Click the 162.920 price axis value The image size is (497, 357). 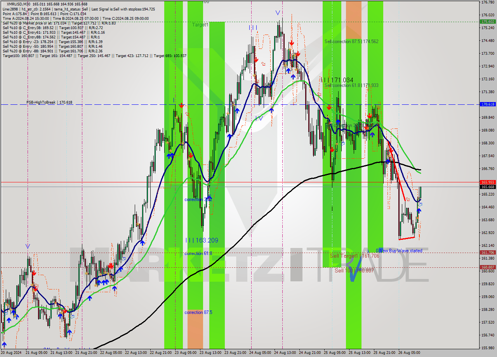488,233
